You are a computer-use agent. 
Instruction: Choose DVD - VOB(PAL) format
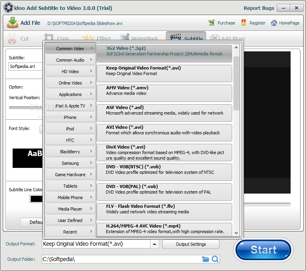165,192
